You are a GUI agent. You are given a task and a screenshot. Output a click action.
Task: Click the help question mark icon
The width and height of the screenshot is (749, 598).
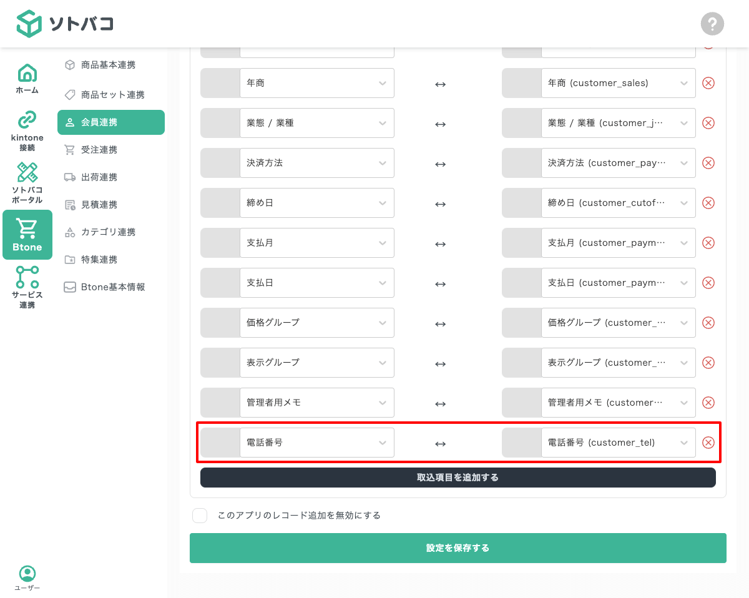click(712, 24)
